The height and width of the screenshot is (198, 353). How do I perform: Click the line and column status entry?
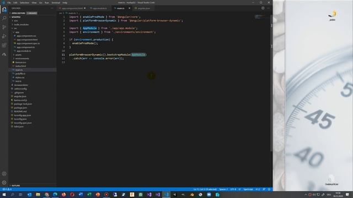point(205,189)
